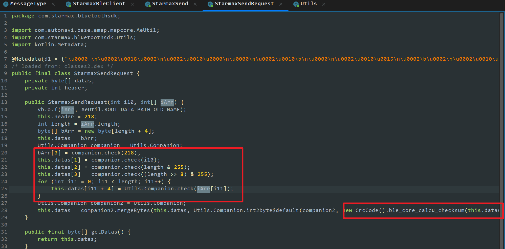Click the MessageType enum icon
505x249 pixels.
point(6,4)
